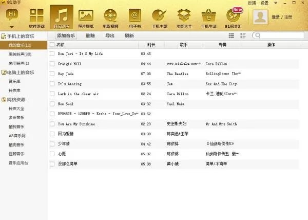Switch to detailed view icon
308x220 pixels.
click(x=243, y=35)
